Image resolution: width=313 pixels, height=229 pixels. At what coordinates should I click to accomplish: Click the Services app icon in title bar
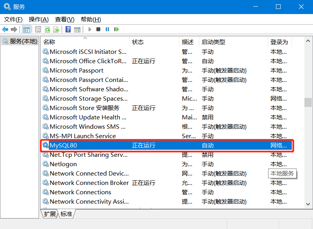(x=7, y=7)
